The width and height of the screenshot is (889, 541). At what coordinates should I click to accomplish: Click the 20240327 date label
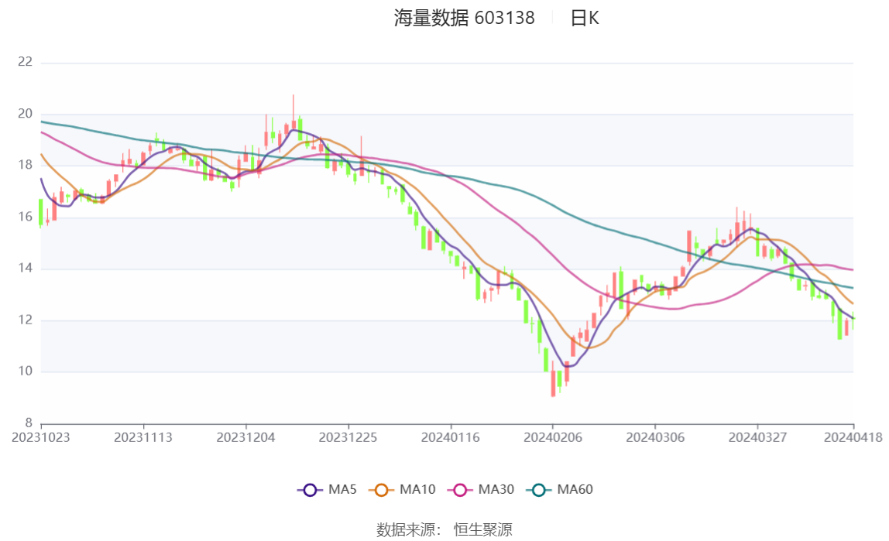coord(757,437)
